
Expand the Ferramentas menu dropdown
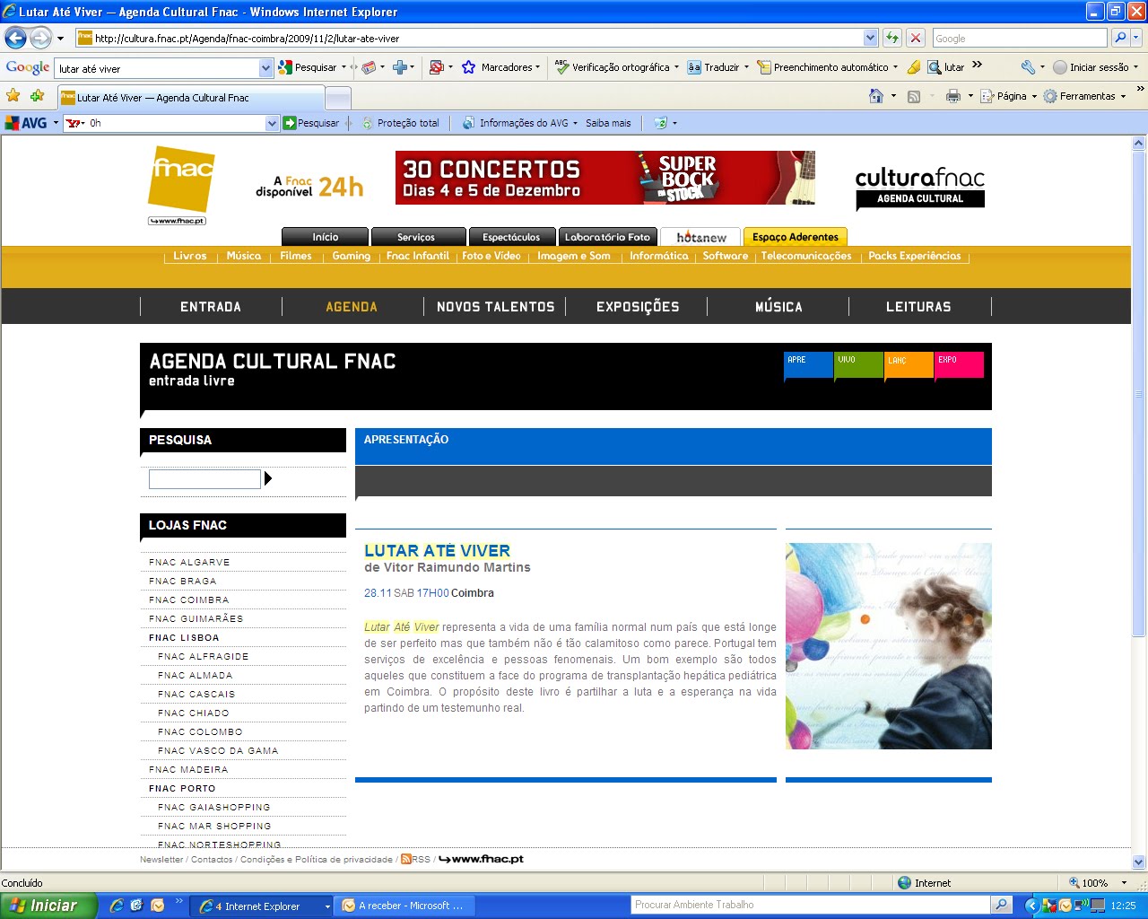(x=1123, y=97)
